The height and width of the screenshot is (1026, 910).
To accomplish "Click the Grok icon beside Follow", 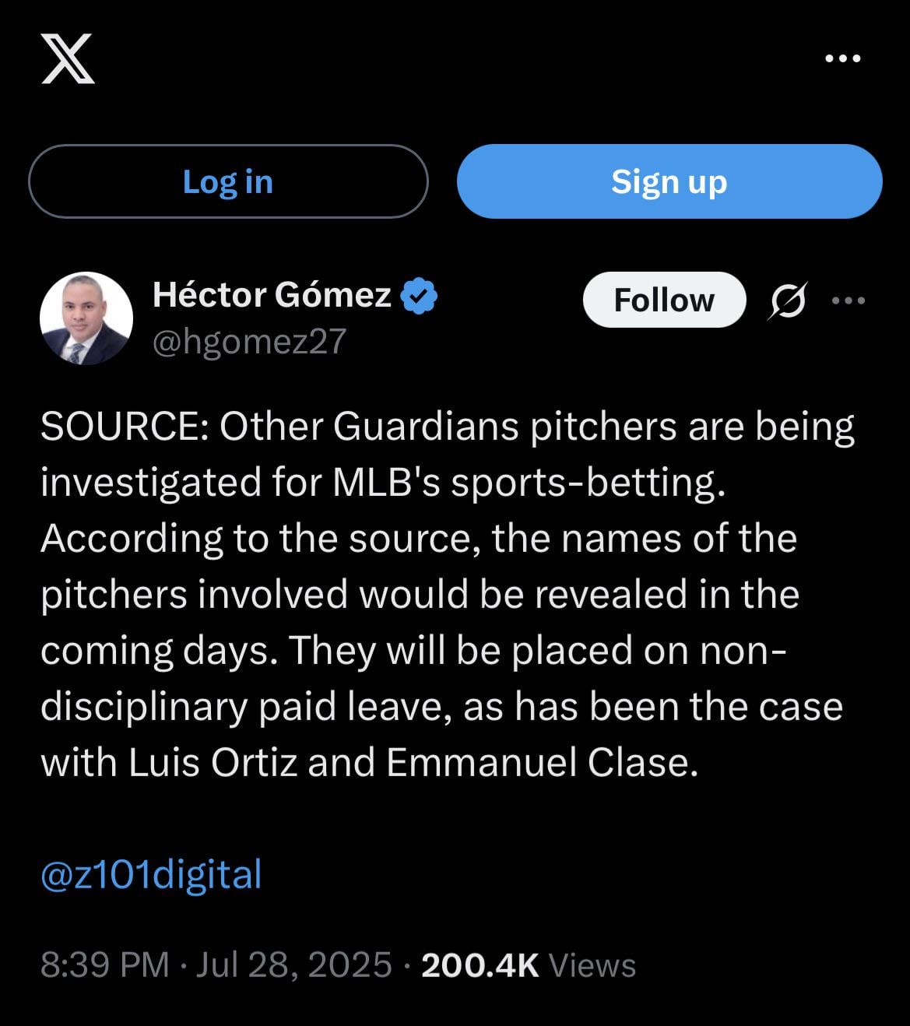I will tap(787, 300).
